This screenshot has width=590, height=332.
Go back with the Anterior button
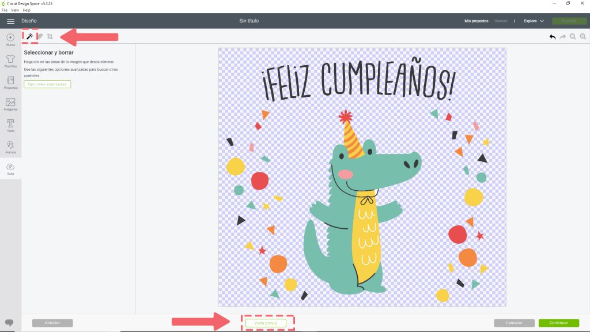tap(52, 323)
